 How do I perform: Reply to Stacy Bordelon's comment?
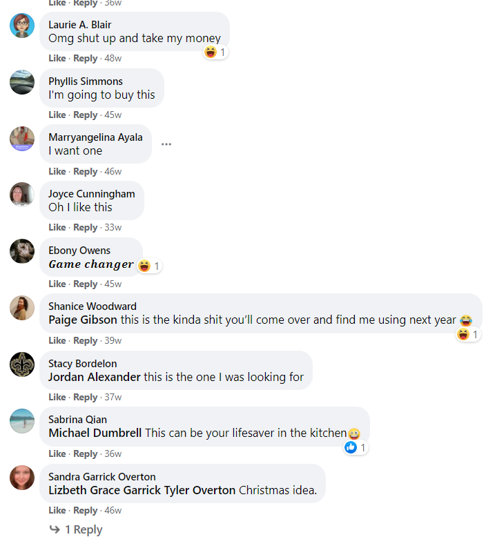[x=86, y=397]
